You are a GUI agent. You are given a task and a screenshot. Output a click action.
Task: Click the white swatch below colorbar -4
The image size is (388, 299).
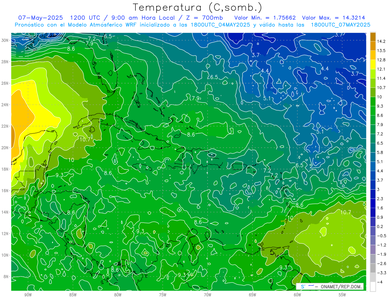pyautogui.click(x=373, y=287)
